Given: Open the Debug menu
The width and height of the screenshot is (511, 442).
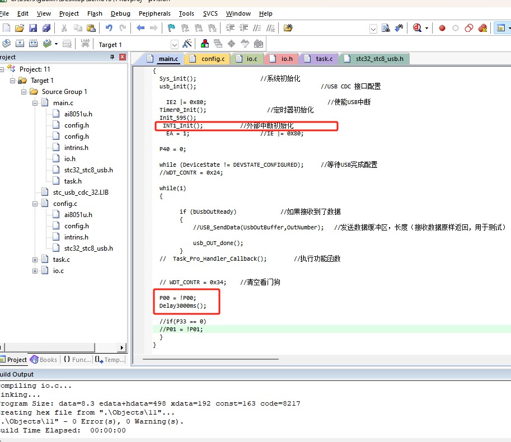Looking at the screenshot, I should pyautogui.click(x=120, y=13).
